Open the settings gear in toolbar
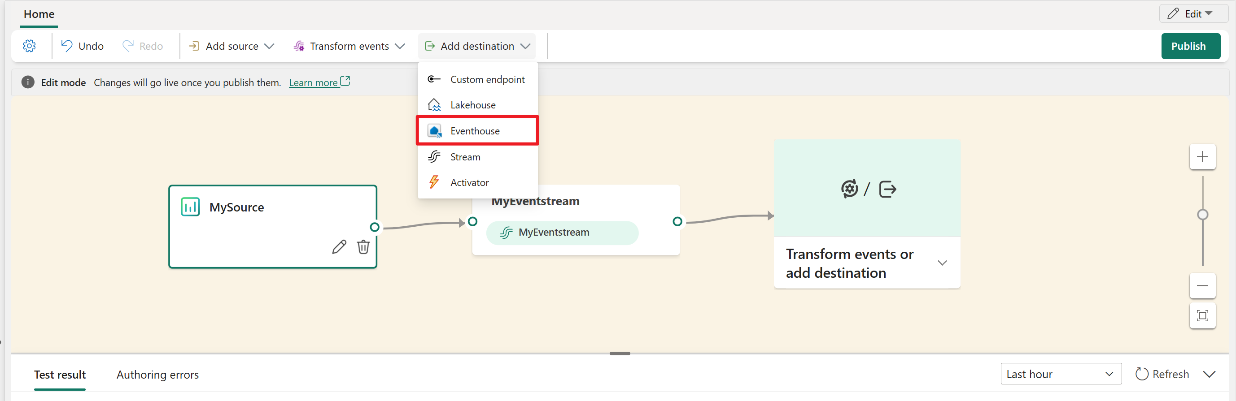The height and width of the screenshot is (401, 1236). tap(29, 46)
